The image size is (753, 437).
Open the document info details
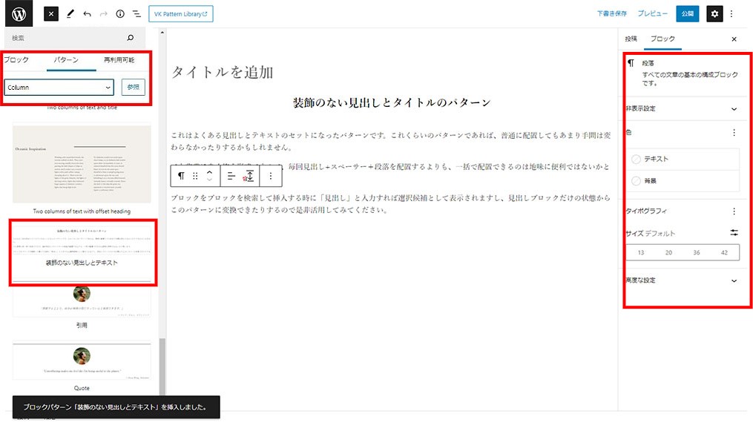[x=120, y=14]
